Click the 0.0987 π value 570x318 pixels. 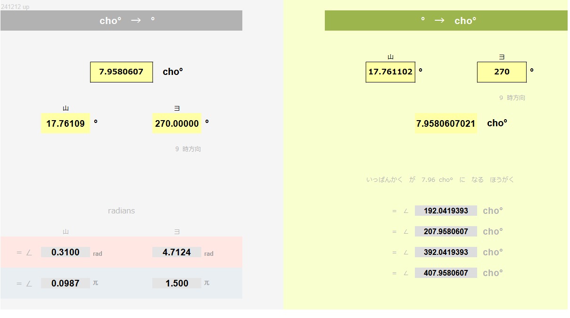66,284
